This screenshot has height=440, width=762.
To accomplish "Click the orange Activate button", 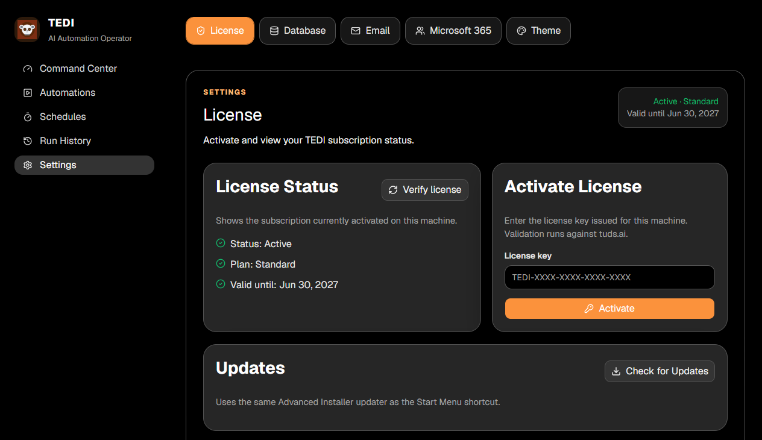I will click(x=609, y=309).
